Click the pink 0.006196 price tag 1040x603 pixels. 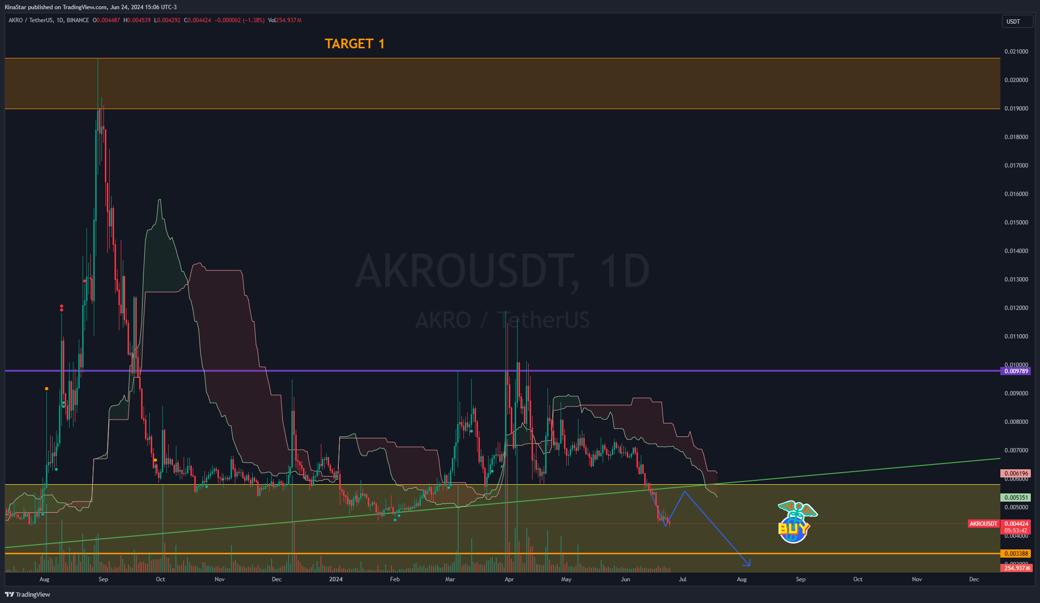(x=1016, y=474)
